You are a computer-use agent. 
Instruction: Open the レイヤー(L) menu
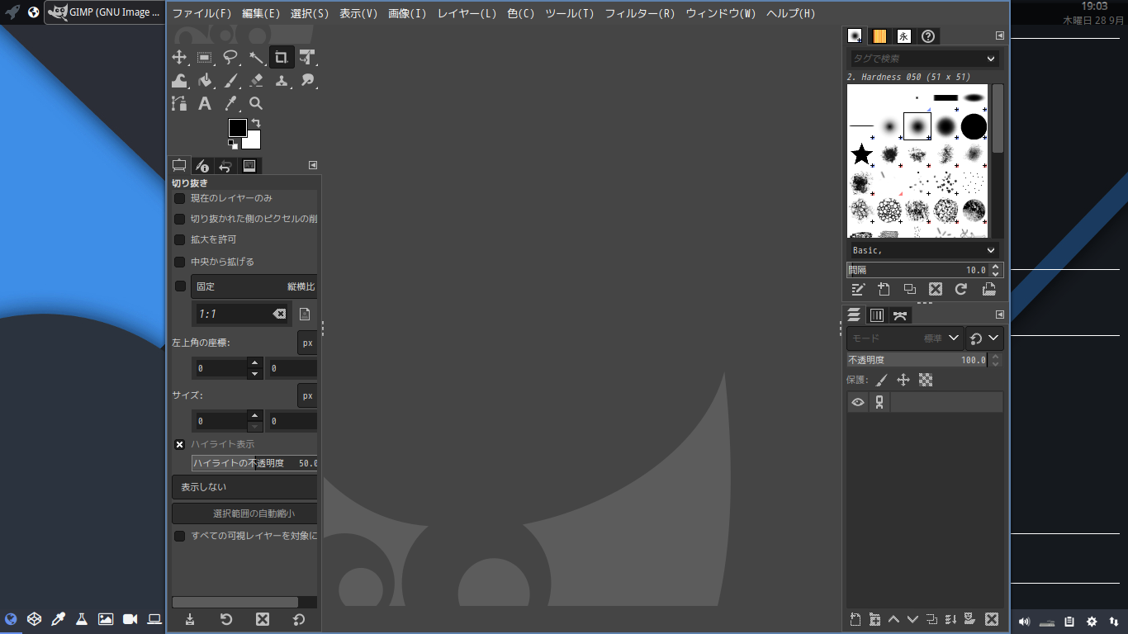coord(467,14)
